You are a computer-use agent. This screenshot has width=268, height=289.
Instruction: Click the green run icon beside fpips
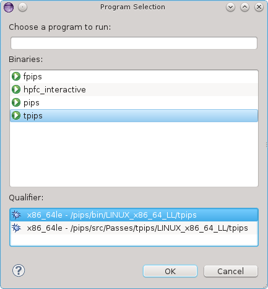click(16, 76)
